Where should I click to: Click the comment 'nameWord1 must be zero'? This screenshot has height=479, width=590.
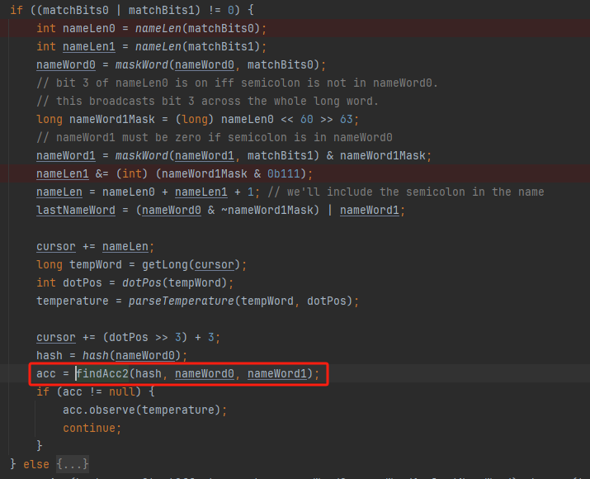point(214,137)
